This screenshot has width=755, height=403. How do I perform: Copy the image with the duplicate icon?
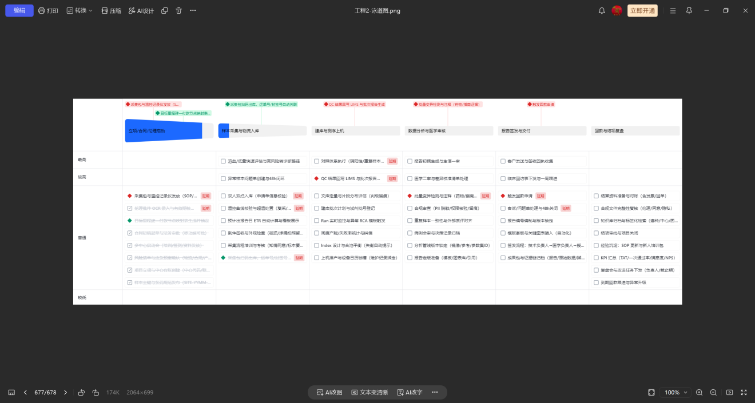(x=165, y=10)
